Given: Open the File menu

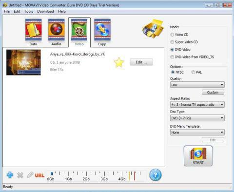Looking at the screenshot, I should (7, 11).
